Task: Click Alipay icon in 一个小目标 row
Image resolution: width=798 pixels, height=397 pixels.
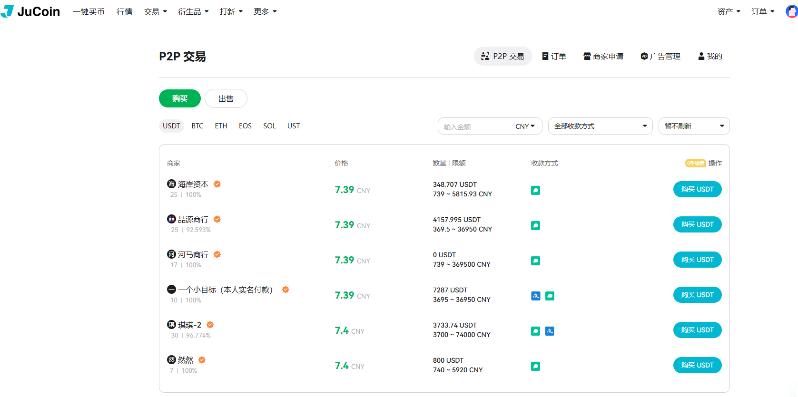Action: [x=535, y=296]
